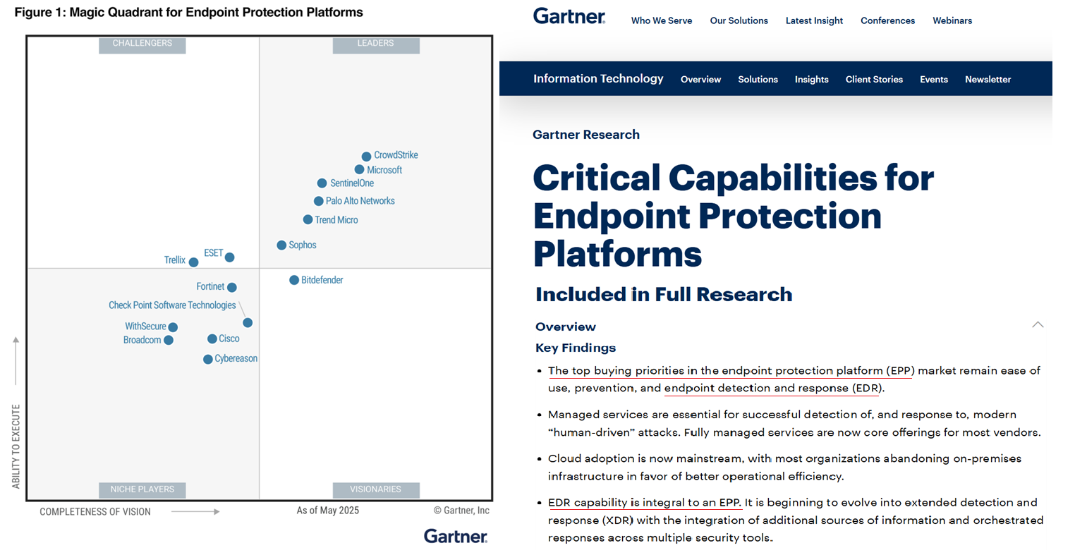Click the NICHE PLAYERS quadrant label

142,489
